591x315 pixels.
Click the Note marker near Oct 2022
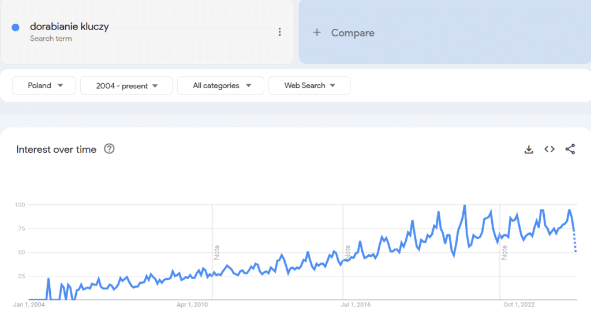point(504,252)
